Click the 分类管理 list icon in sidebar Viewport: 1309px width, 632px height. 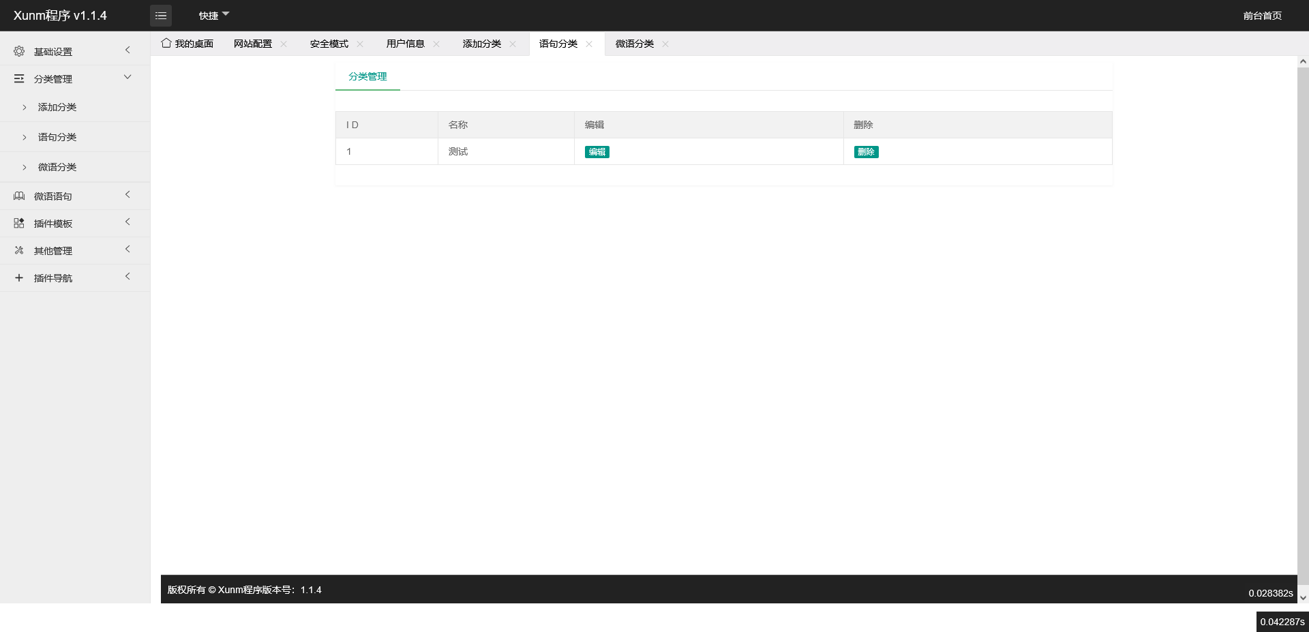click(x=19, y=79)
